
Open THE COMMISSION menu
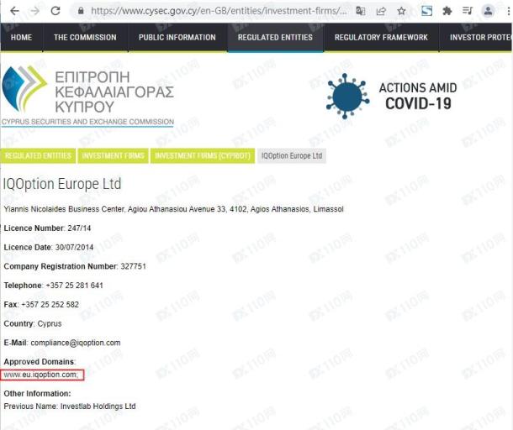[85, 37]
